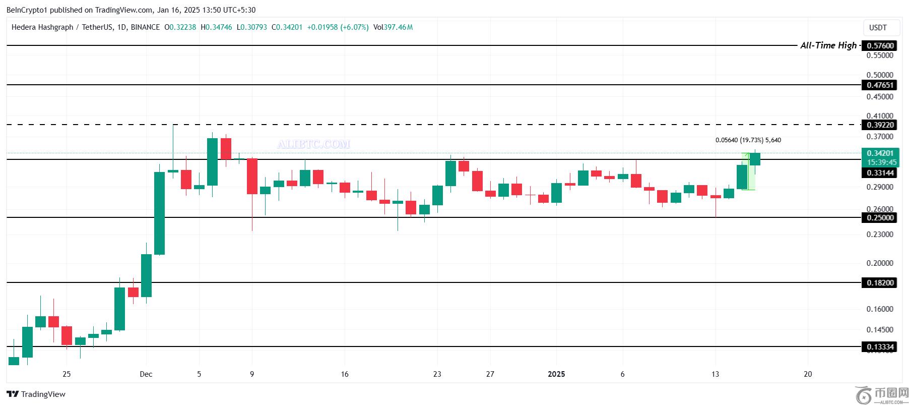Select the 0.18200 price level label
This screenshot has height=405, width=909.
pos(880,283)
